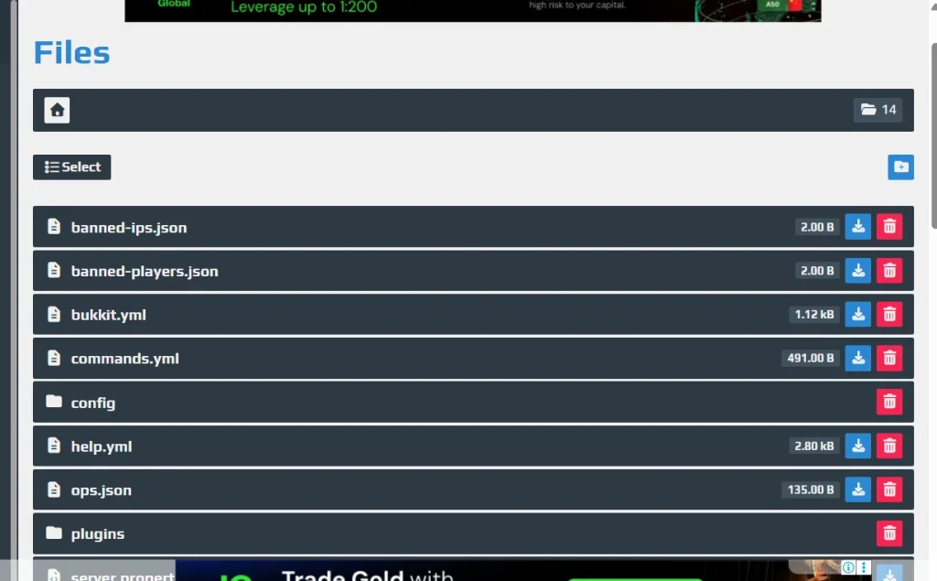Click the new folder icon button
Image resolution: width=937 pixels, height=581 pixels.
(x=900, y=167)
